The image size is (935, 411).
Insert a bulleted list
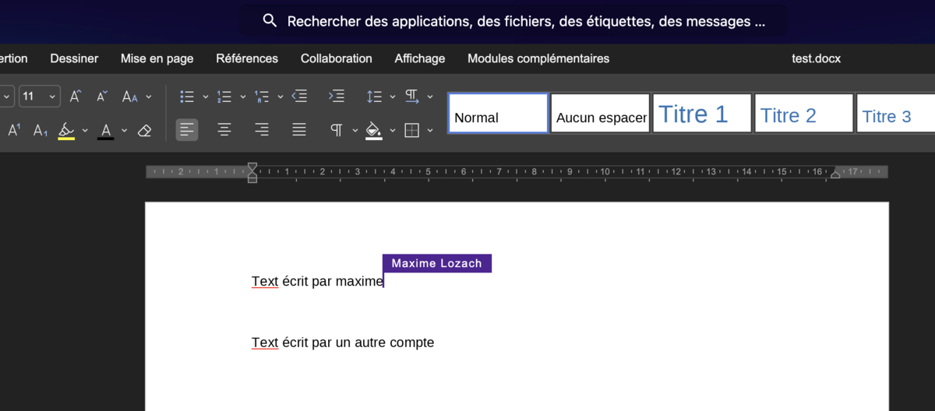click(x=187, y=97)
